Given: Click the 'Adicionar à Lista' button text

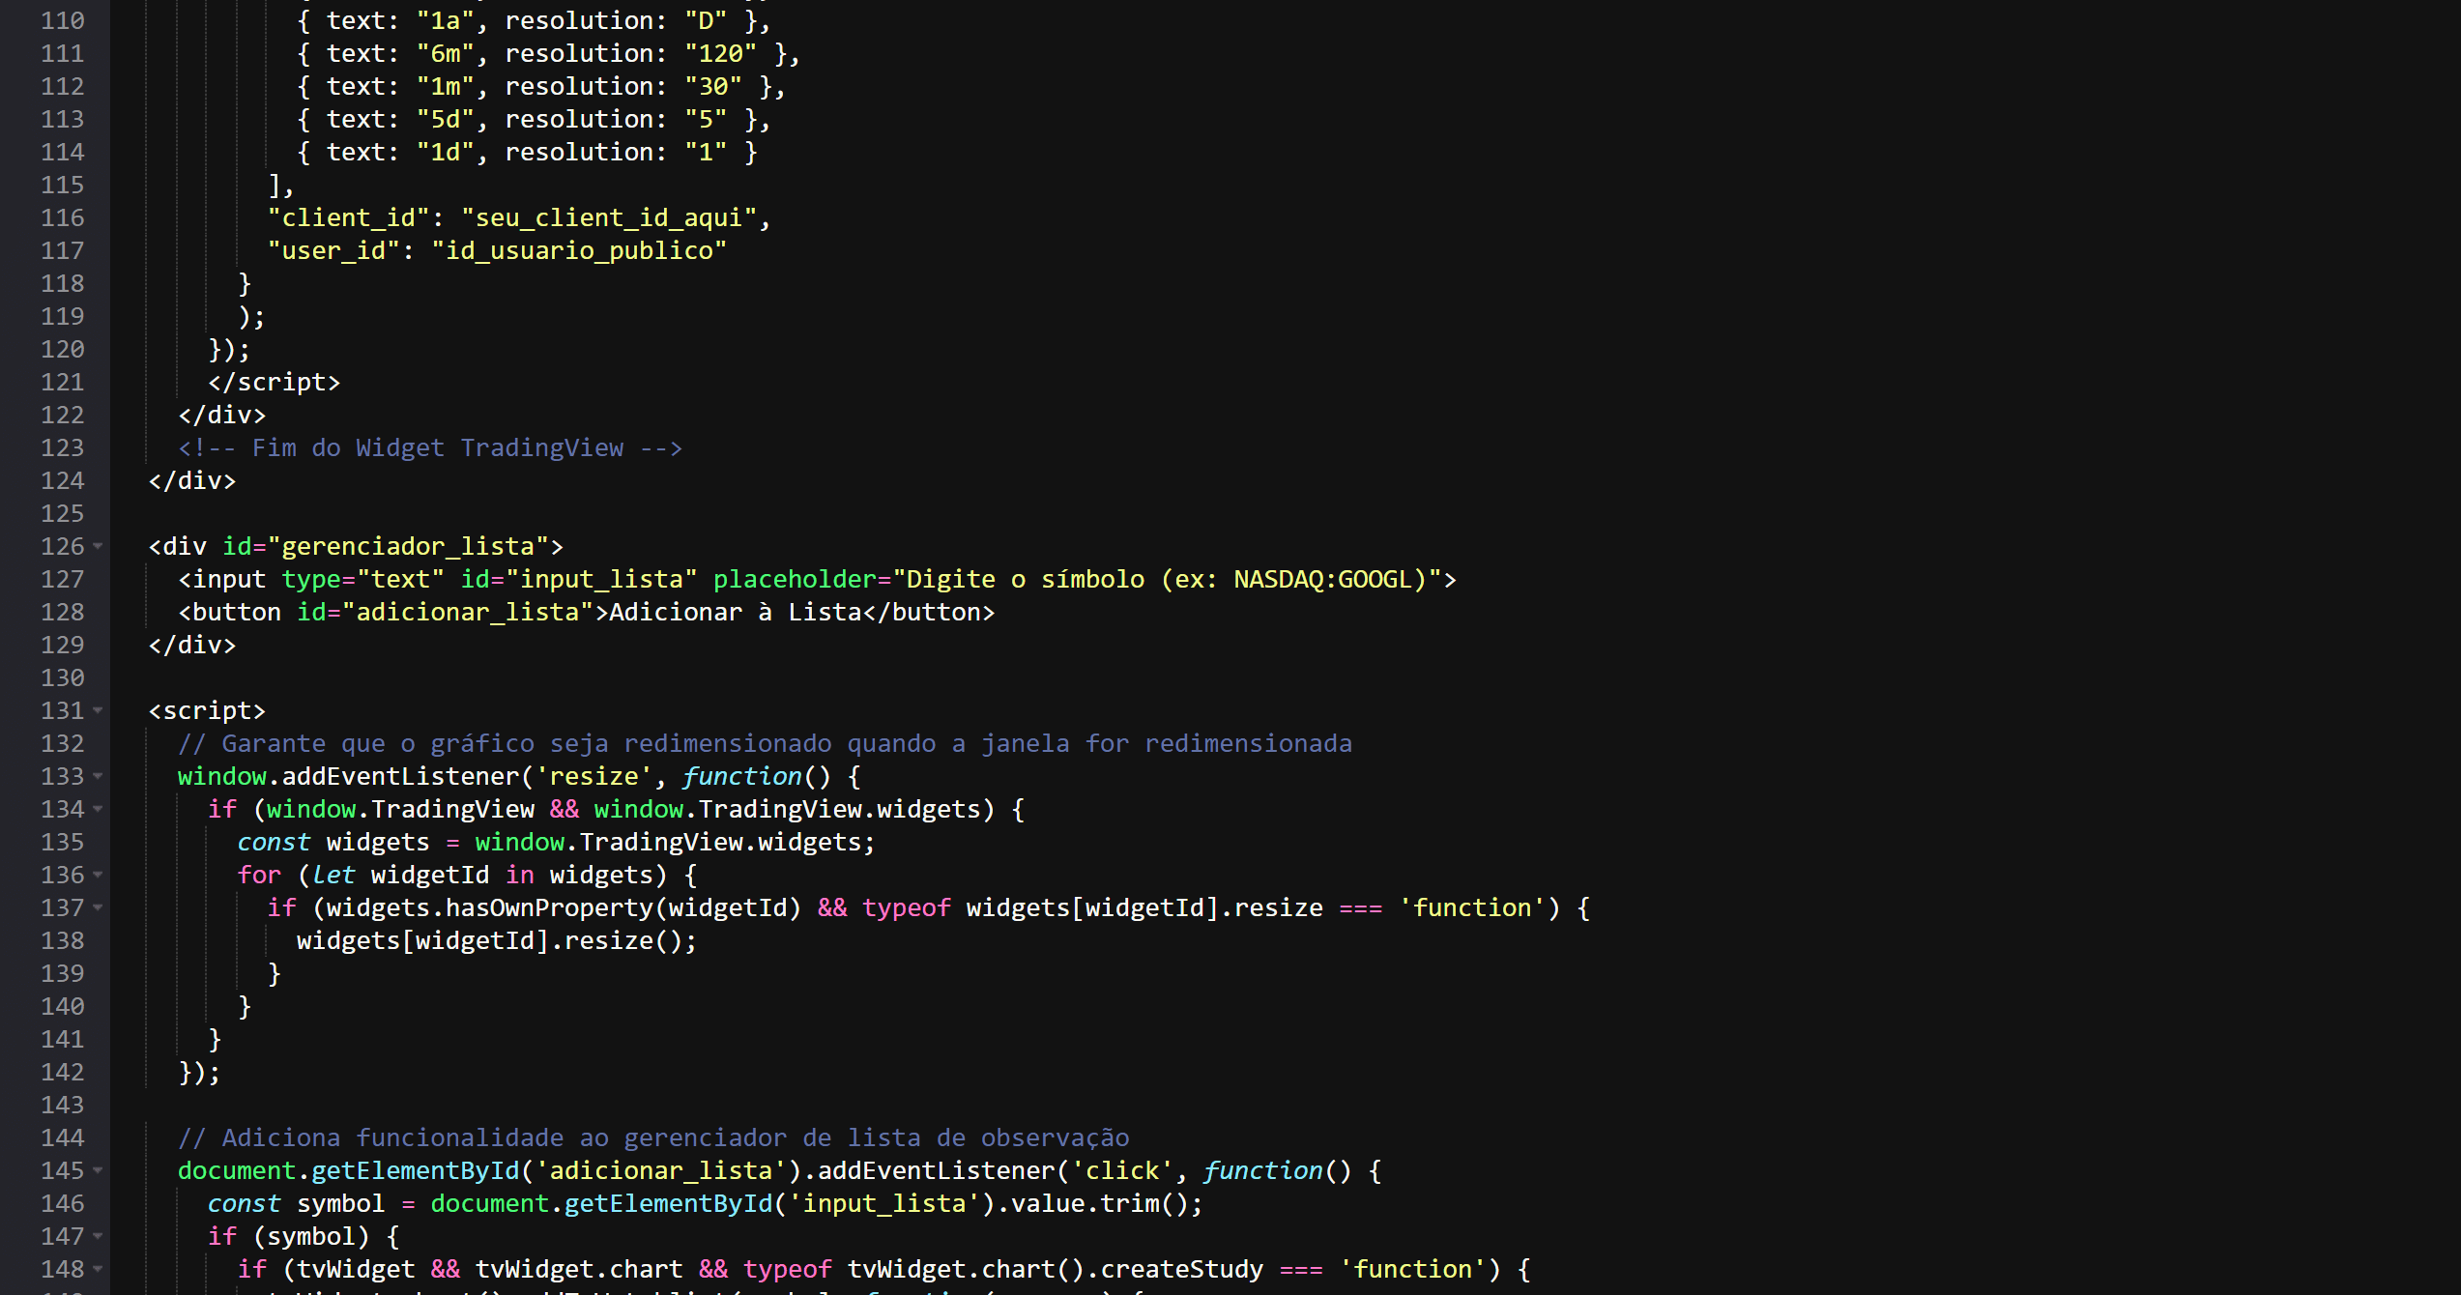Looking at the screenshot, I should 735,613.
